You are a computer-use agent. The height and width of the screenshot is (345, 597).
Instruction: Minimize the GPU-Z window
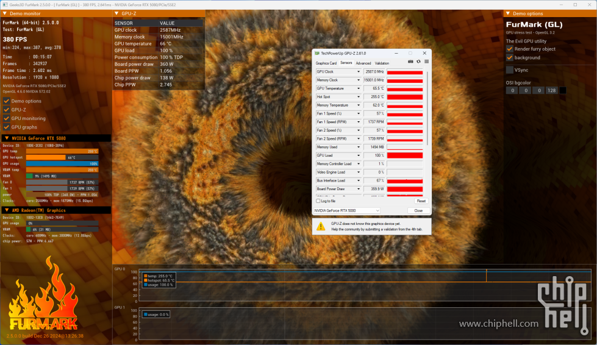(x=396, y=53)
